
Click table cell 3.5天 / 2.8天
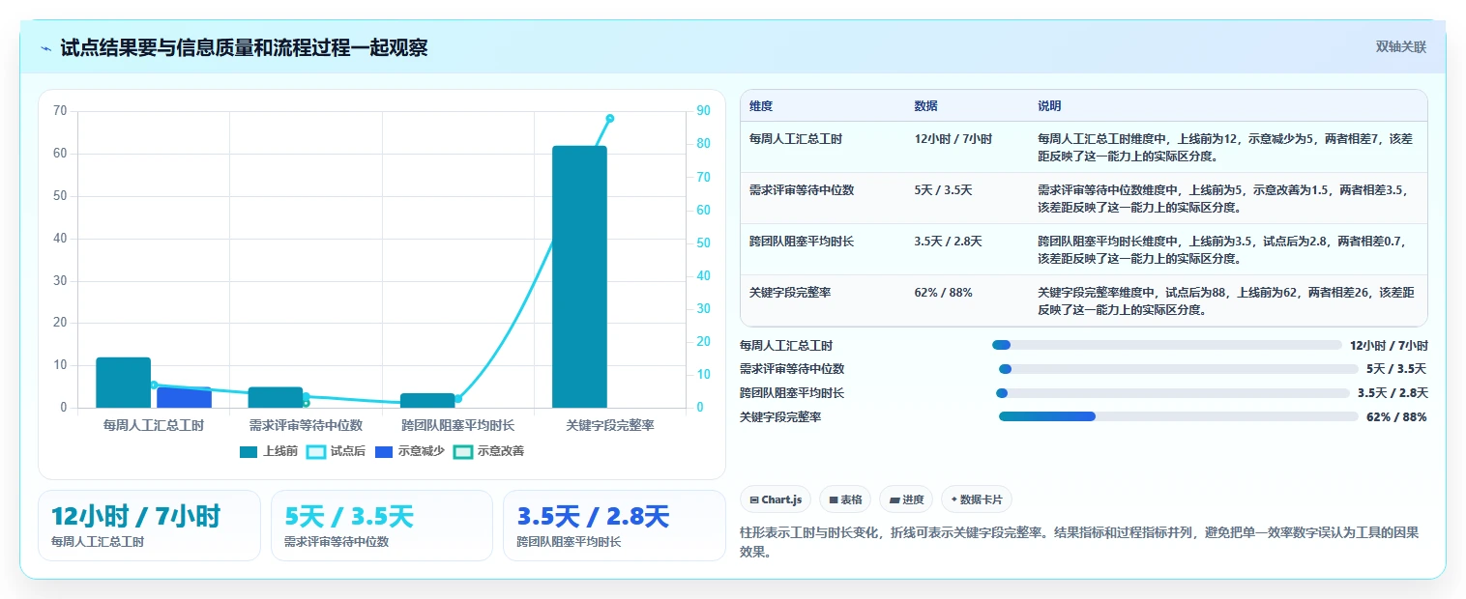pyautogui.click(x=948, y=242)
